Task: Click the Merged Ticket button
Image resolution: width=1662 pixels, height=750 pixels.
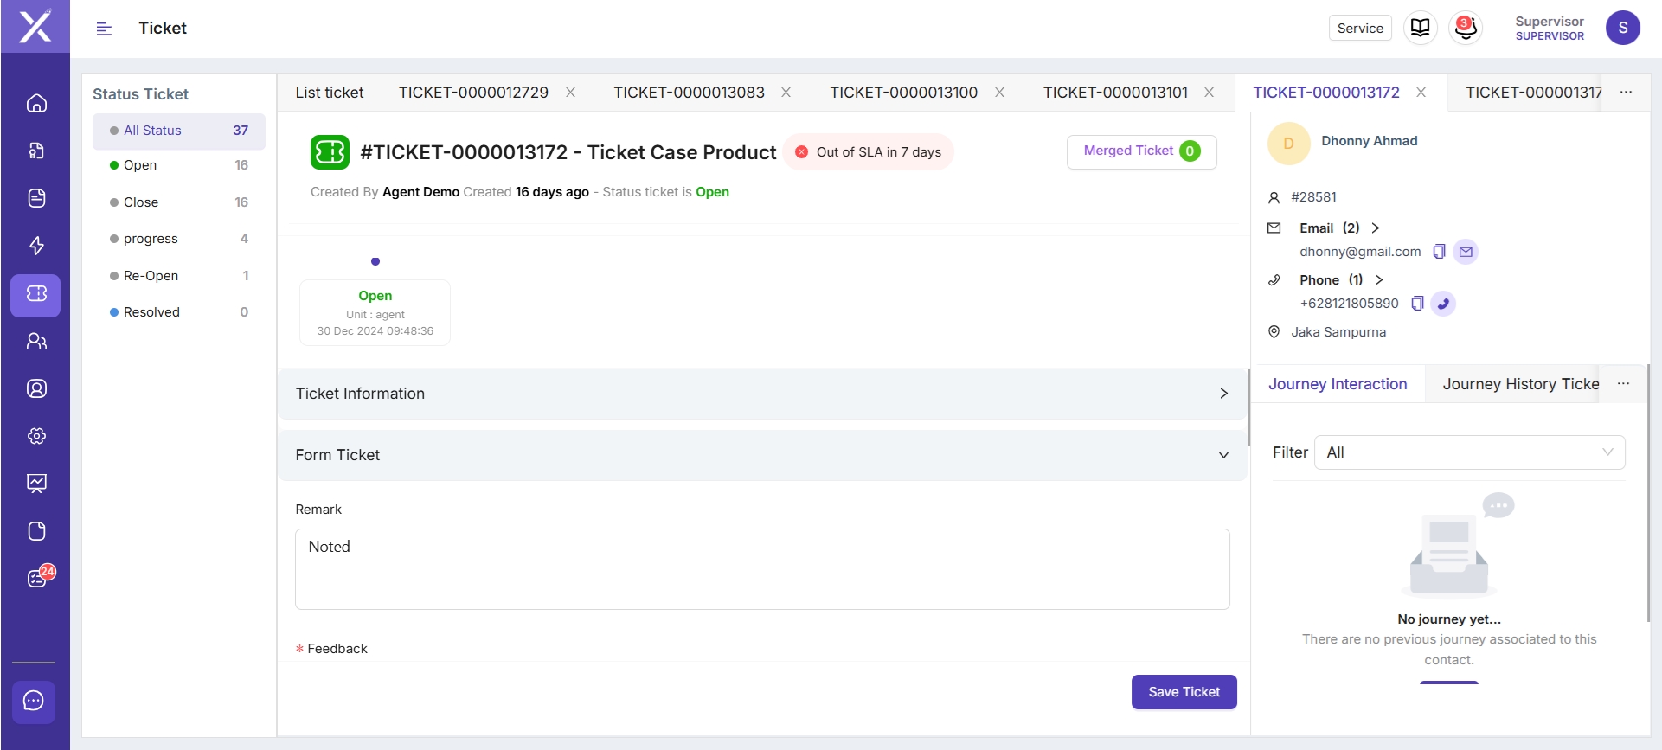Action: pyautogui.click(x=1141, y=151)
